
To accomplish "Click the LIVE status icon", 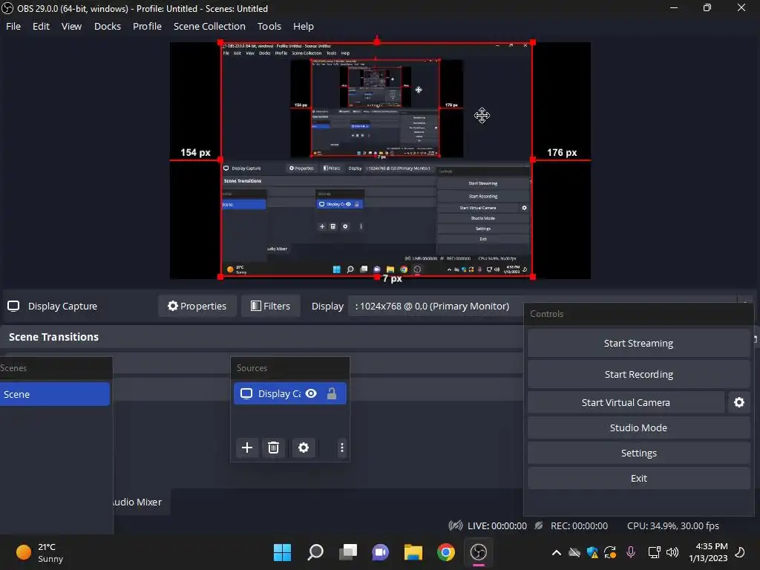I will 456,525.
